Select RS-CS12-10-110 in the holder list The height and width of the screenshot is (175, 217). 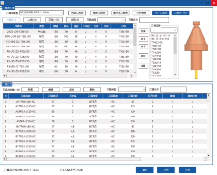[x=161, y=35]
